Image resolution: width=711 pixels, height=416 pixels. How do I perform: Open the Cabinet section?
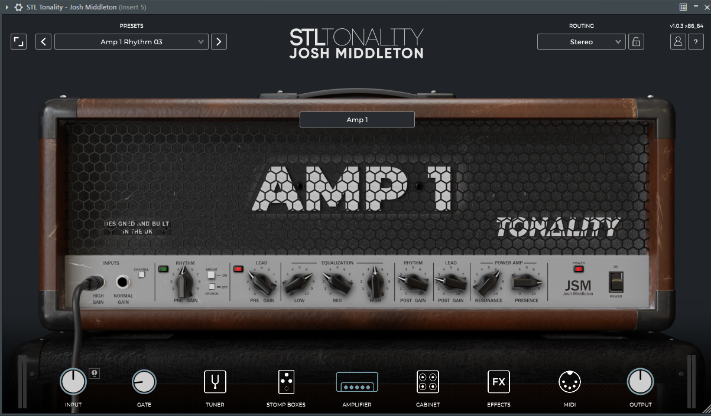tap(427, 382)
